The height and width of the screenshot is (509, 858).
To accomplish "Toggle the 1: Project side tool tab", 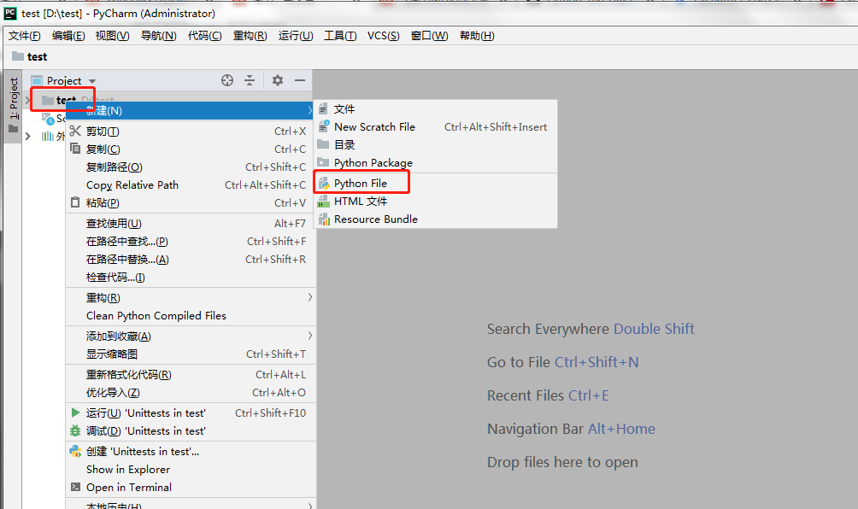I will click(x=13, y=106).
